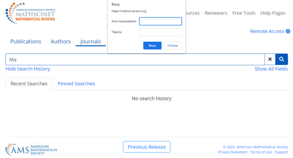Click the MathSciNet Mathematical Reviews logo

point(30,13)
